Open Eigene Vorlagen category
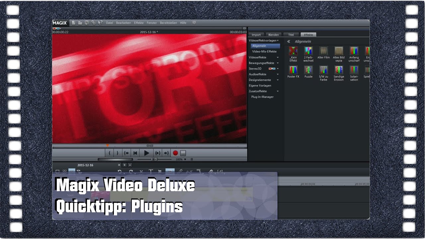Image resolution: width=425 pixels, height=239 pixels. tap(260, 85)
